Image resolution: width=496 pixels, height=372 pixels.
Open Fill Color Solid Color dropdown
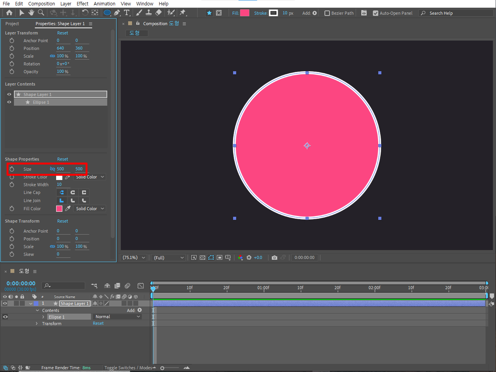point(90,209)
